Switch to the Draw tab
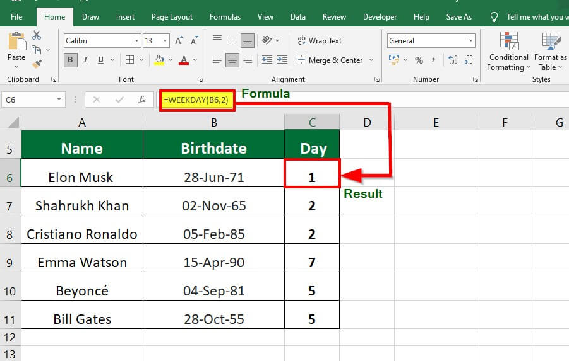The width and height of the screenshot is (569, 361). tap(90, 17)
